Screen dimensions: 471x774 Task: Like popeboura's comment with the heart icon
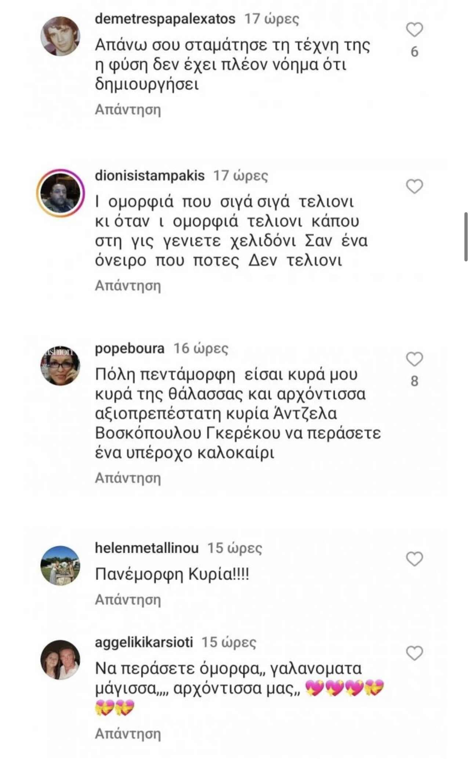coord(414,359)
